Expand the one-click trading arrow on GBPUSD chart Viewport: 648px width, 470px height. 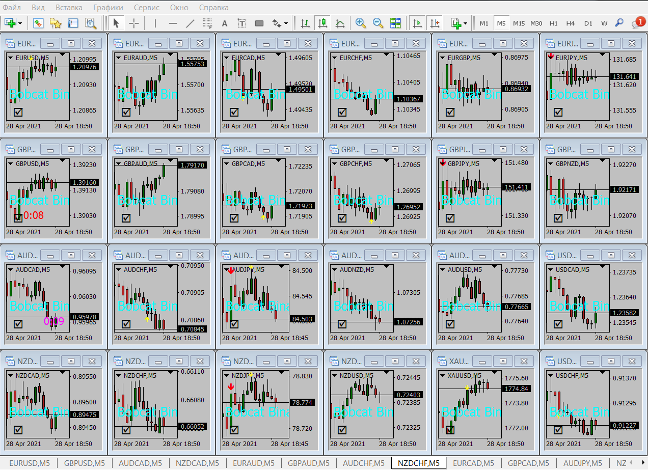[x=11, y=164]
